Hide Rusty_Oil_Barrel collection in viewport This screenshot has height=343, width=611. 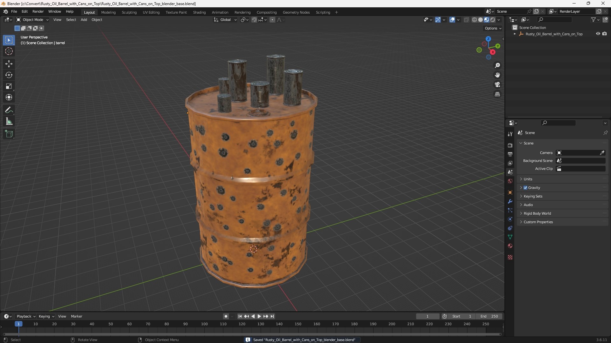point(598,34)
